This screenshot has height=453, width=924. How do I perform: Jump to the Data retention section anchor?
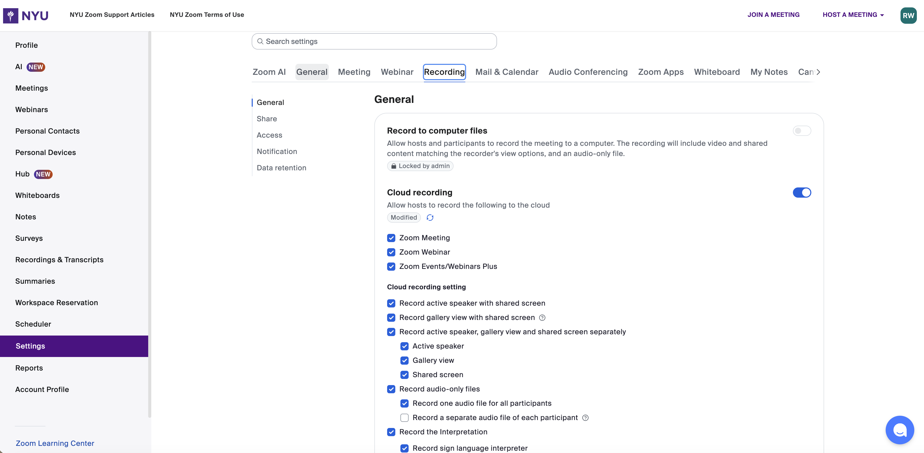(x=282, y=168)
